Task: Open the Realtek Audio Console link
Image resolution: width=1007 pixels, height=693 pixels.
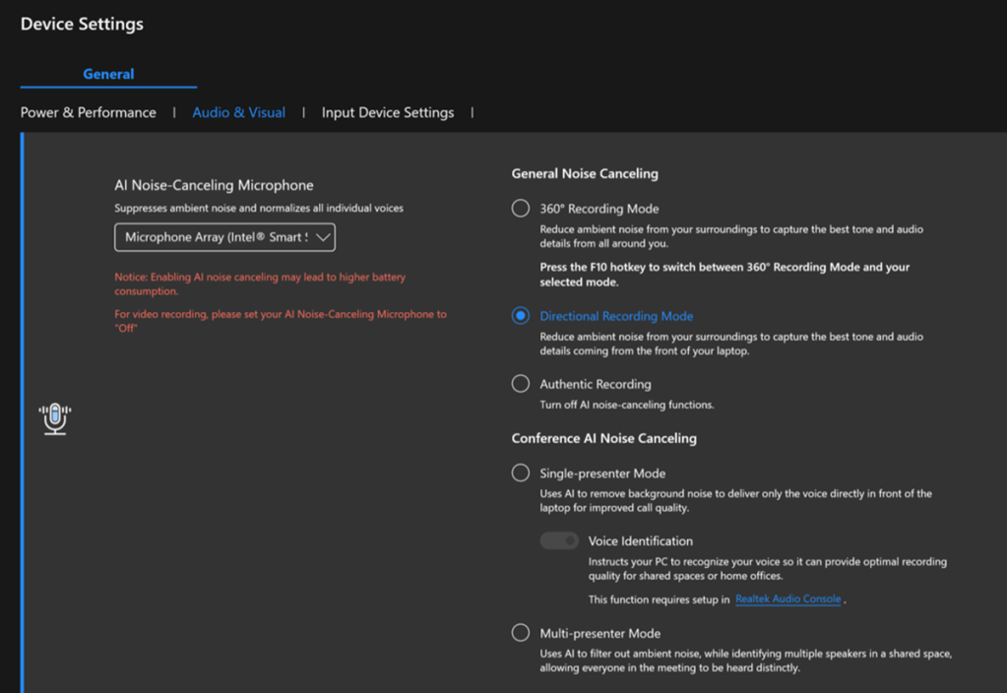Action: point(787,598)
